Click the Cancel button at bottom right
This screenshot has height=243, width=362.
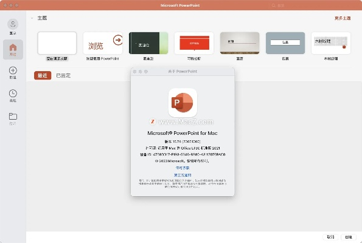point(330,237)
